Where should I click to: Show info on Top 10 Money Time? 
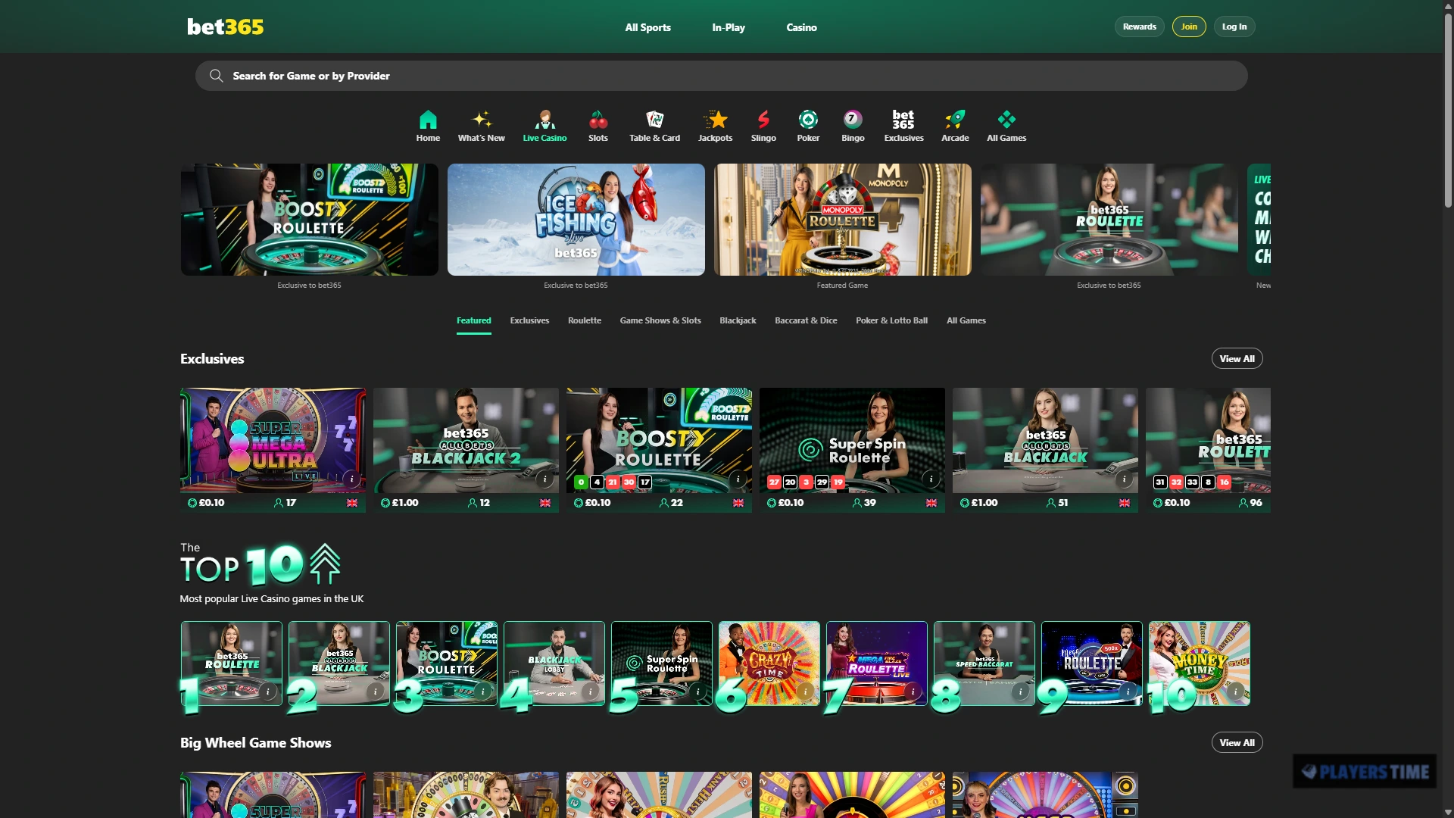[1236, 692]
